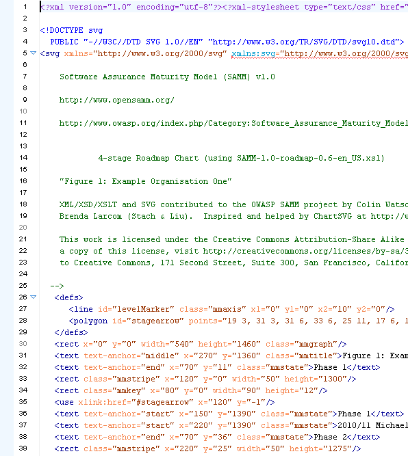This screenshot has width=408, height=456.
Task: Click the owasp.org index.php Category URL line
Action: tap(233, 123)
